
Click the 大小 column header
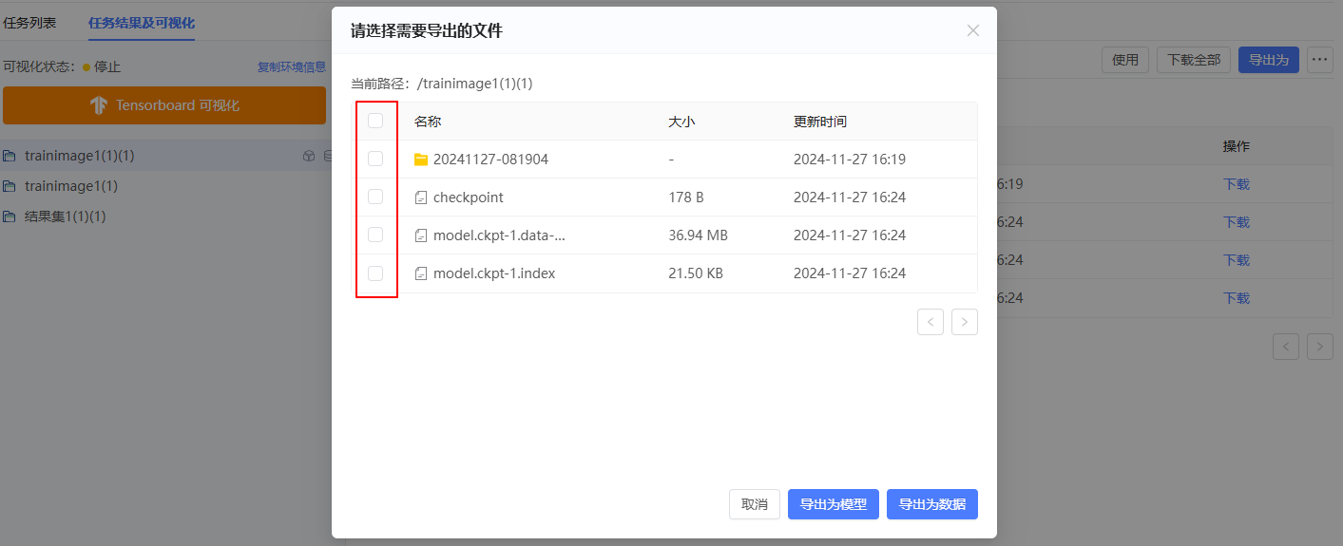point(682,122)
